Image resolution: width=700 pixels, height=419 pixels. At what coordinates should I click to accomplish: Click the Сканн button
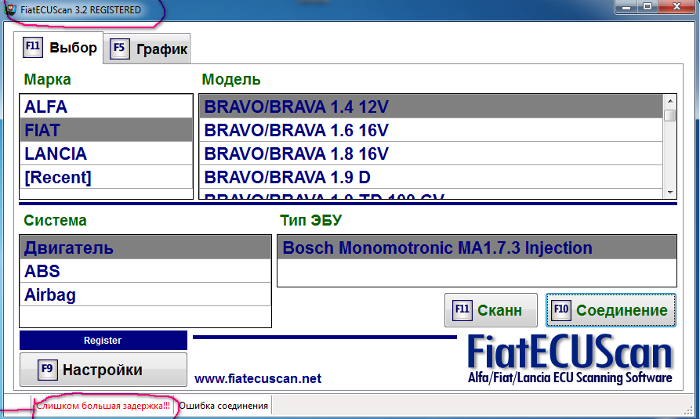[491, 310]
